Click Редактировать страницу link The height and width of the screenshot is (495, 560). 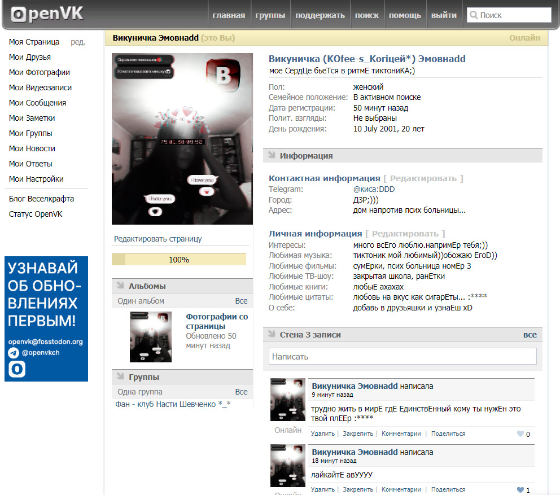tap(158, 239)
